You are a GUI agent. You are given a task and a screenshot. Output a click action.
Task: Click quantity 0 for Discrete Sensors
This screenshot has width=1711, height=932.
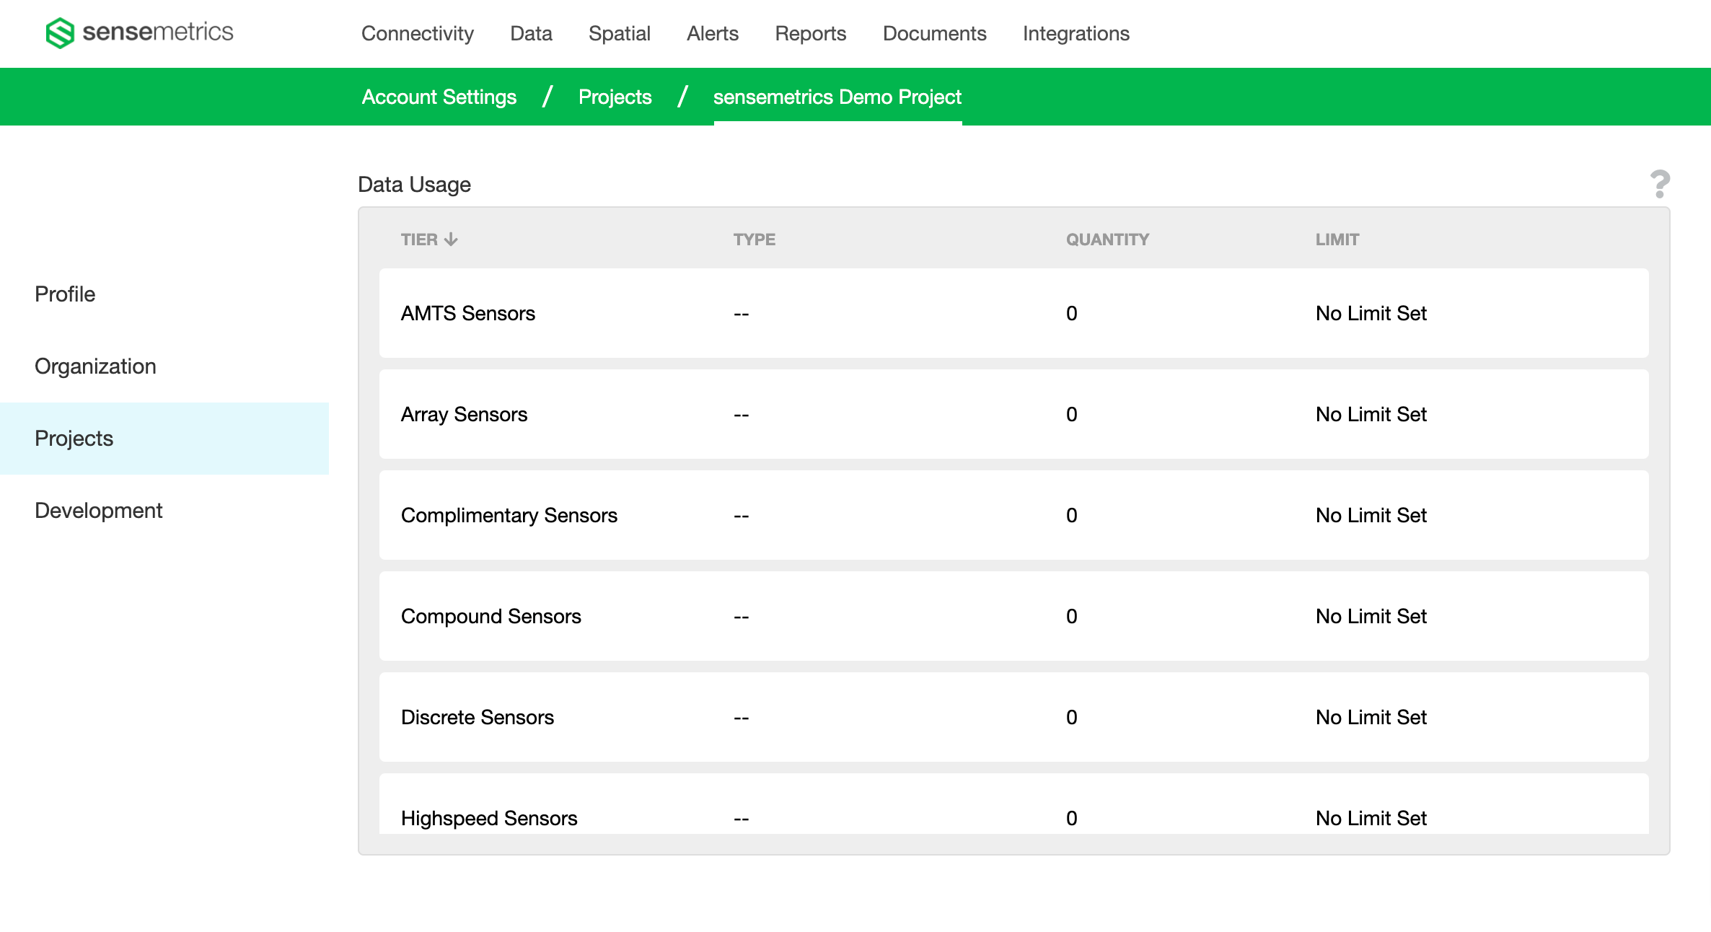pyautogui.click(x=1072, y=717)
